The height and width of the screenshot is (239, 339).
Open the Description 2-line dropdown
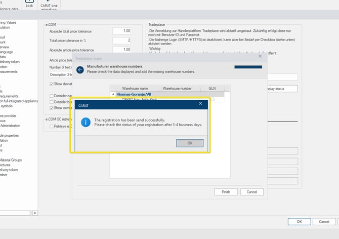click(61, 74)
